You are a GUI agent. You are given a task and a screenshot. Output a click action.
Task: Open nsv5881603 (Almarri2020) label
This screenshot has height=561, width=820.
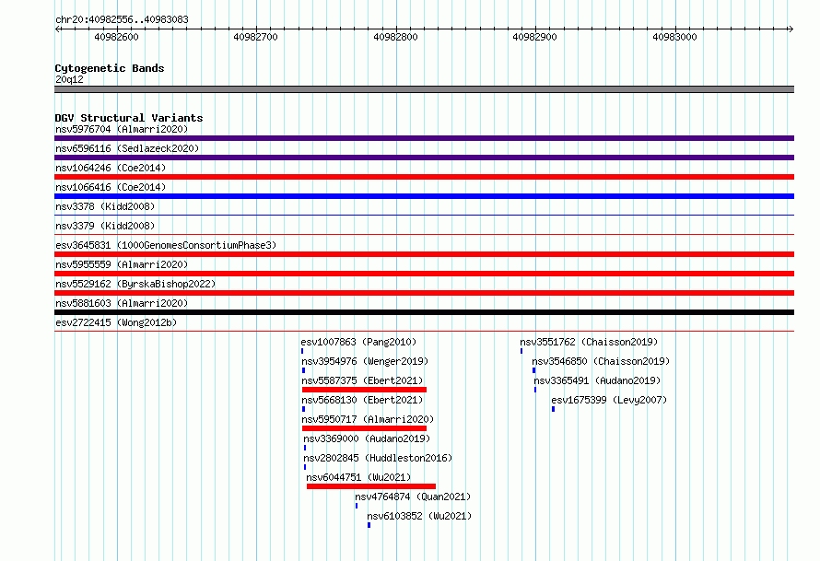(x=122, y=303)
